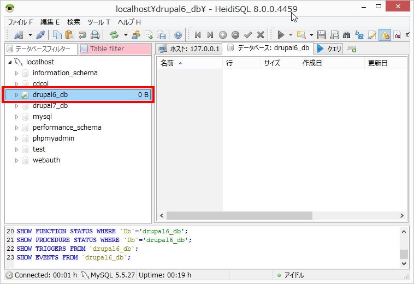
Task: Click the new query tab plus icon
Action: click(x=352, y=49)
